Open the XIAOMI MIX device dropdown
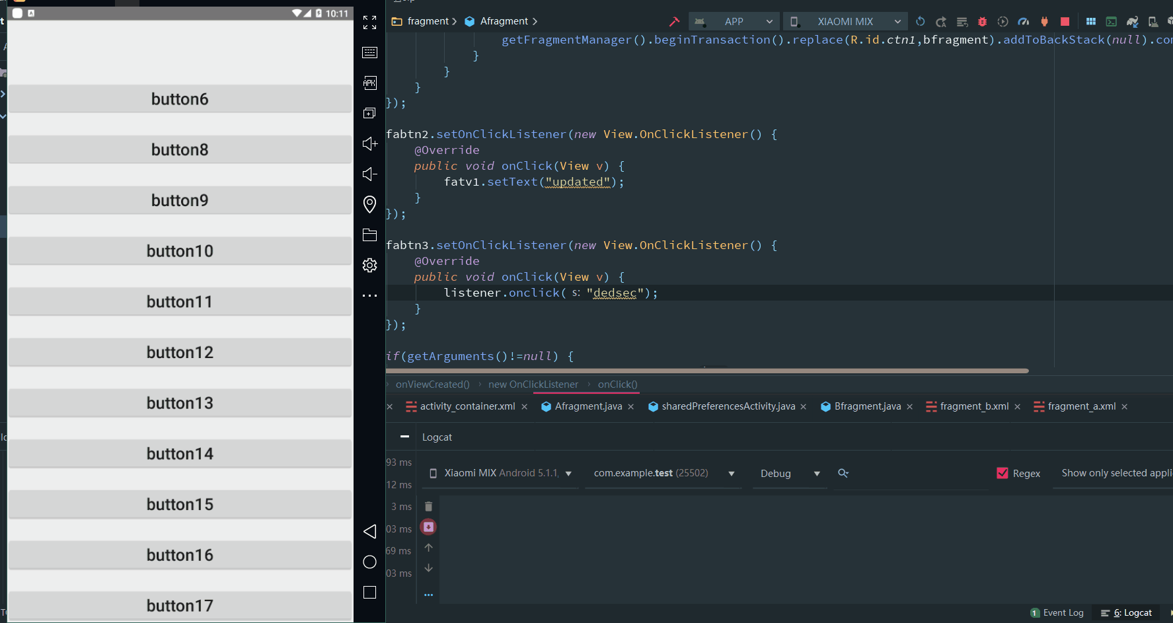1173x623 pixels. tap(845, 22)
